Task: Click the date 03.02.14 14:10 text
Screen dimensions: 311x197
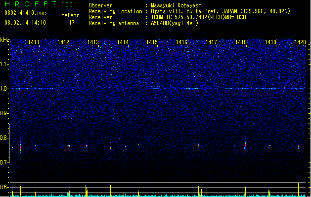Action: point(25,23)
